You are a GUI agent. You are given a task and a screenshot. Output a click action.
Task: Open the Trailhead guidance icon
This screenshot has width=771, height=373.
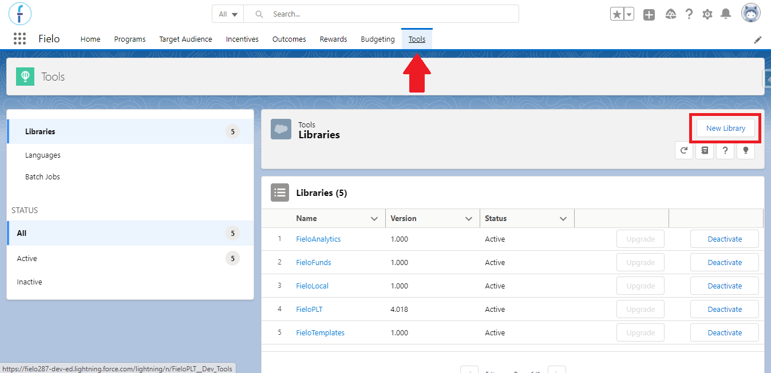671,14
